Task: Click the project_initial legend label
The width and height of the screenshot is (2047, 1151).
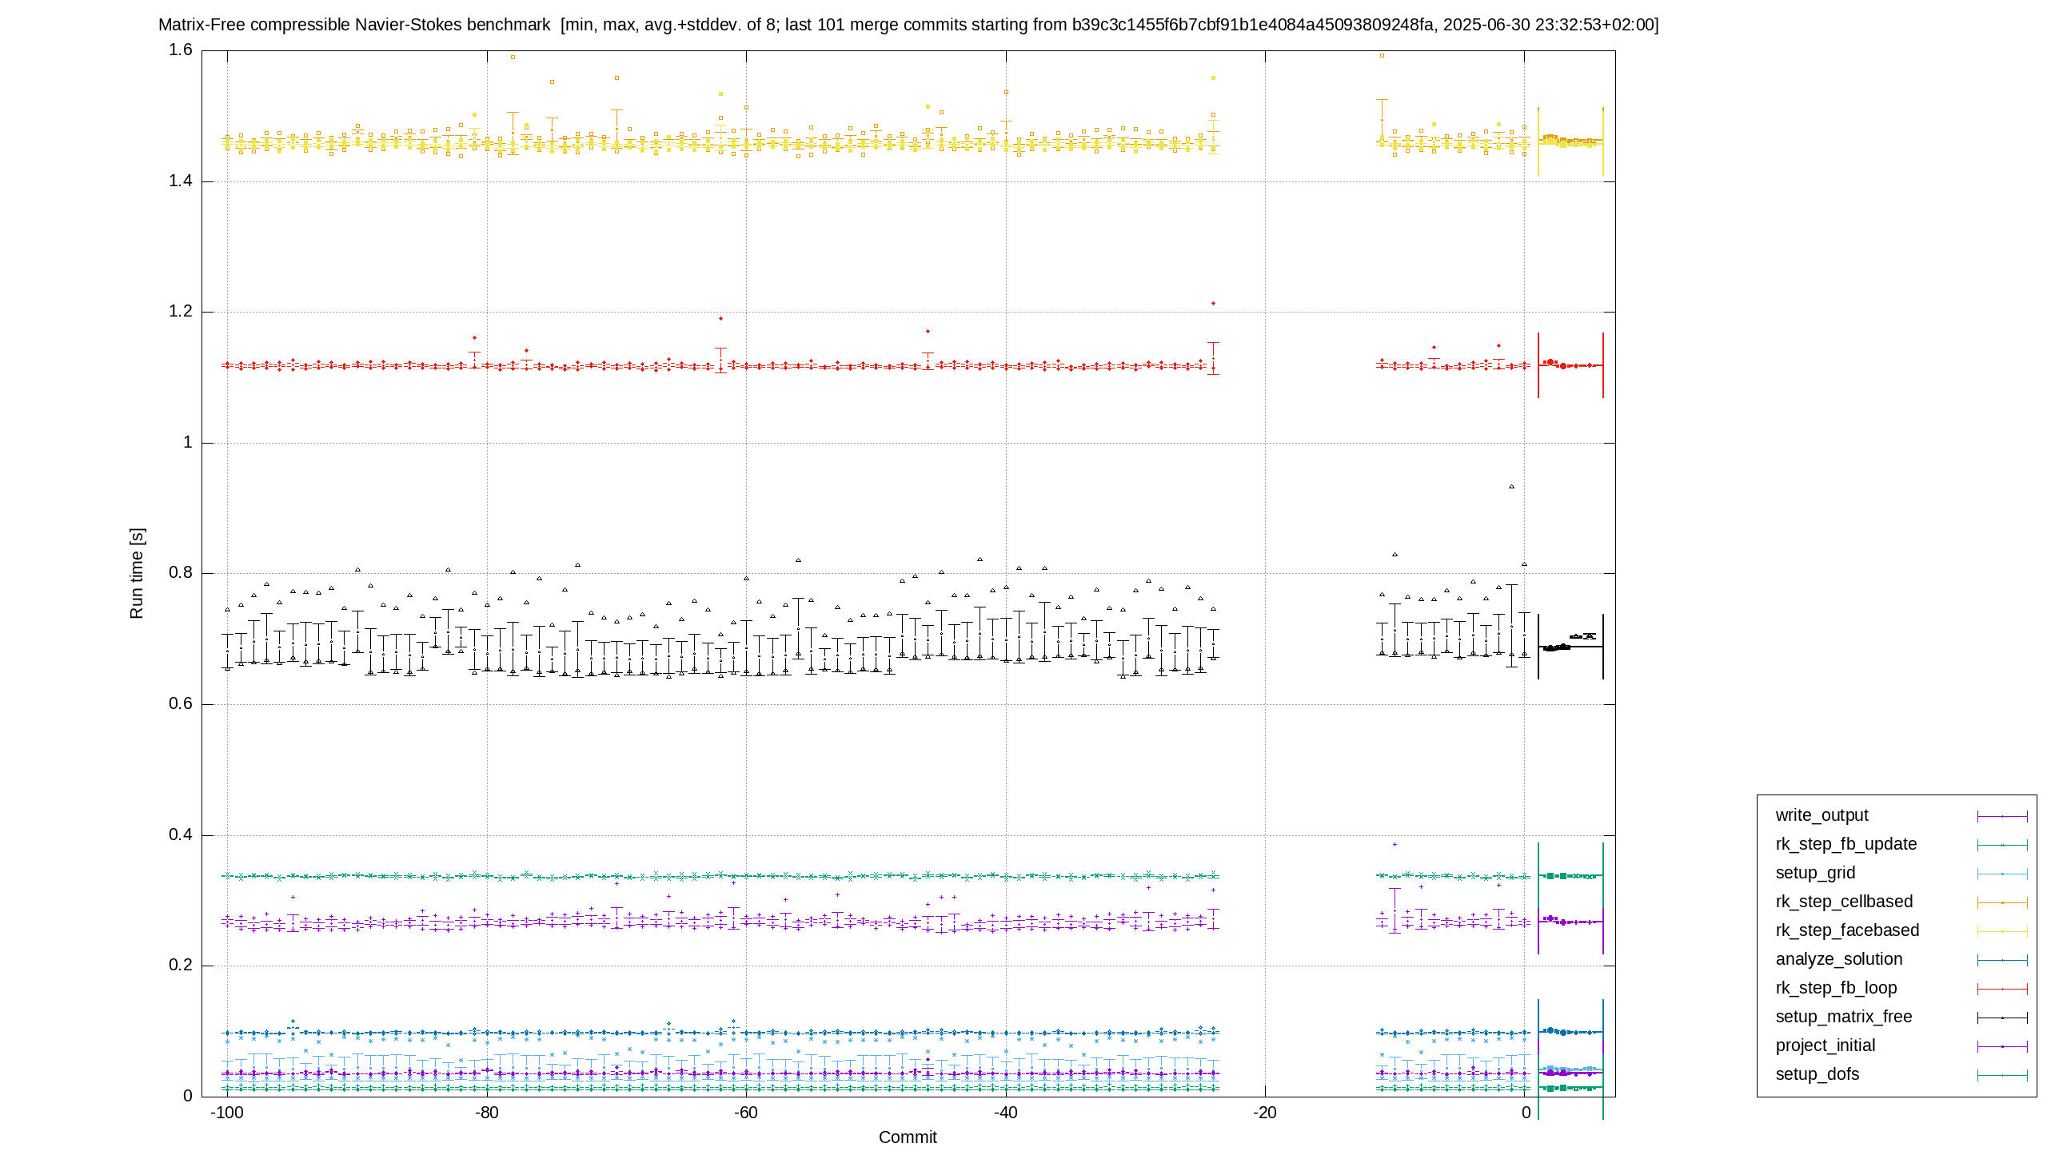Action: [x=1825, y=1045]
